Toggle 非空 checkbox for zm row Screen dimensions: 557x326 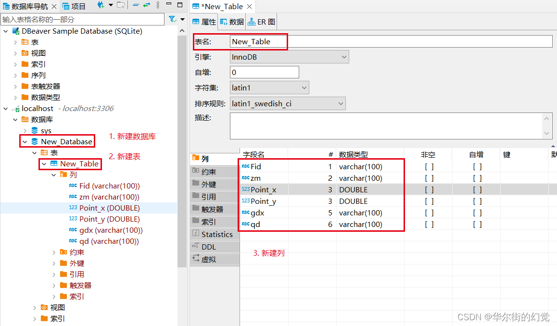pos(429,178)
